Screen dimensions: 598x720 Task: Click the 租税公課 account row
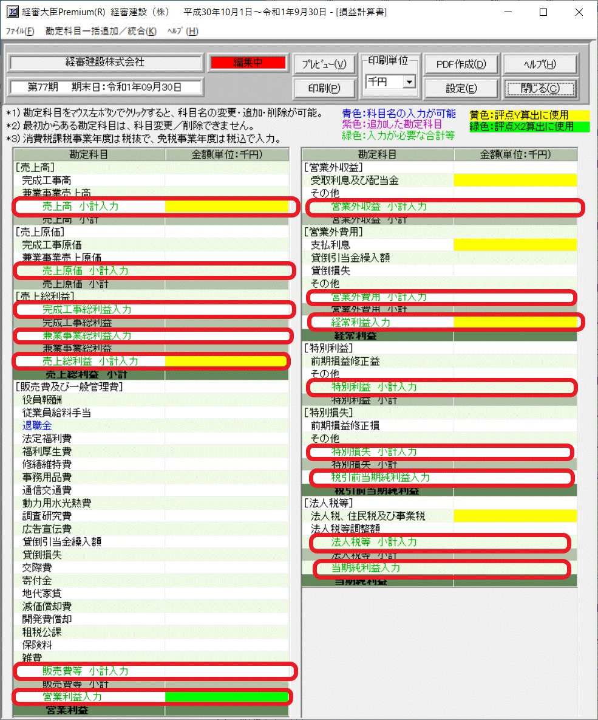click(151, 632)
